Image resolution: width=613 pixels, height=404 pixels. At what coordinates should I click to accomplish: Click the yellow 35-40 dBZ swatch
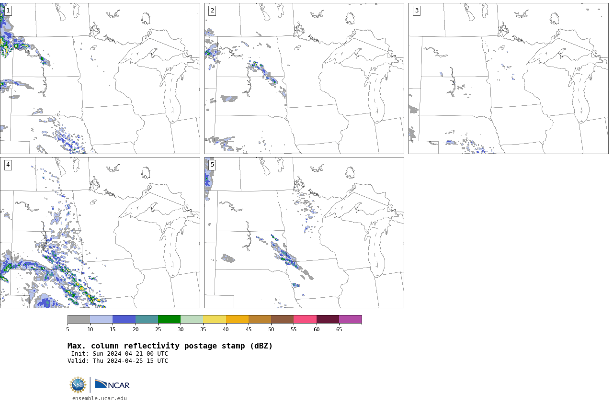click(215, 319)
